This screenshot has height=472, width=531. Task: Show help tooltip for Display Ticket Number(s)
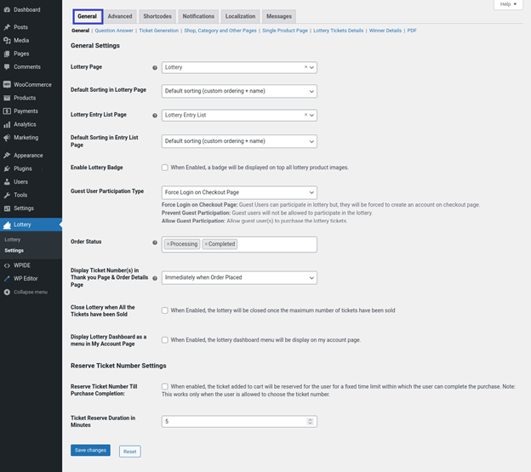(x=155, y=278)
